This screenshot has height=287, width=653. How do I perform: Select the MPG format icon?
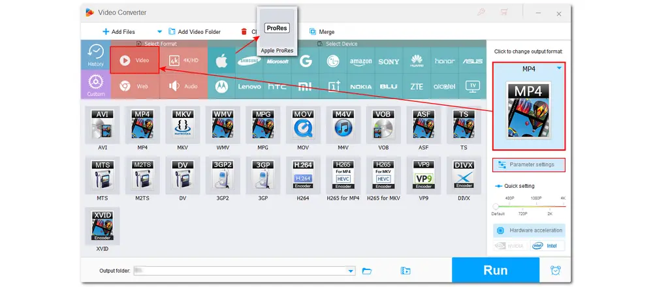pos(263,125)
